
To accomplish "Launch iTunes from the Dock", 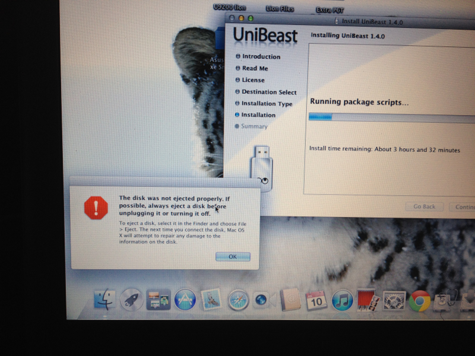I will point(343,301).
